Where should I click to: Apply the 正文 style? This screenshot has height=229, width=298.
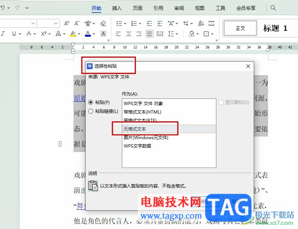[x=240, y=28]
